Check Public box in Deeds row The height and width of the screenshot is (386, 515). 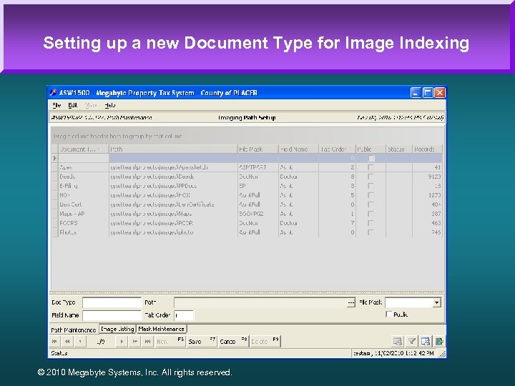370,176
